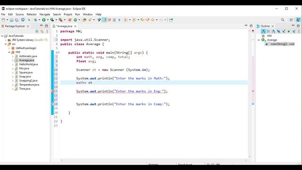The width and height of the screenshot is (302, 170).
Task: Minimize the Package Explorer view
Action: click(41, 25)
